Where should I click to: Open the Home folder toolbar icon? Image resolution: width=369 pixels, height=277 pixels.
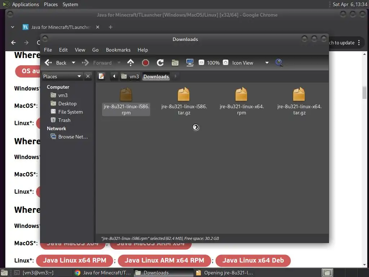(x=175, y=63)
